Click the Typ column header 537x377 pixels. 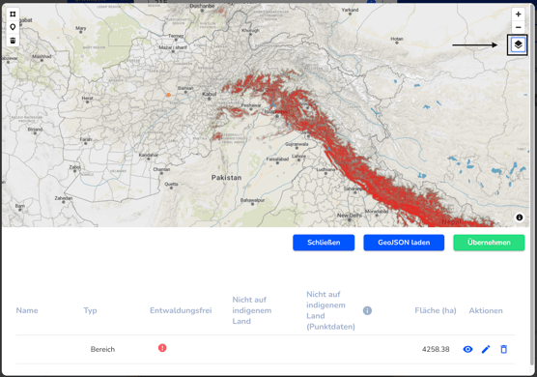pyautogui.click(x=91, y=310)
